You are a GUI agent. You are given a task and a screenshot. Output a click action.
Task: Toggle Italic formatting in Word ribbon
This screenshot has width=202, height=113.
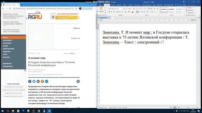coord(111,12)
